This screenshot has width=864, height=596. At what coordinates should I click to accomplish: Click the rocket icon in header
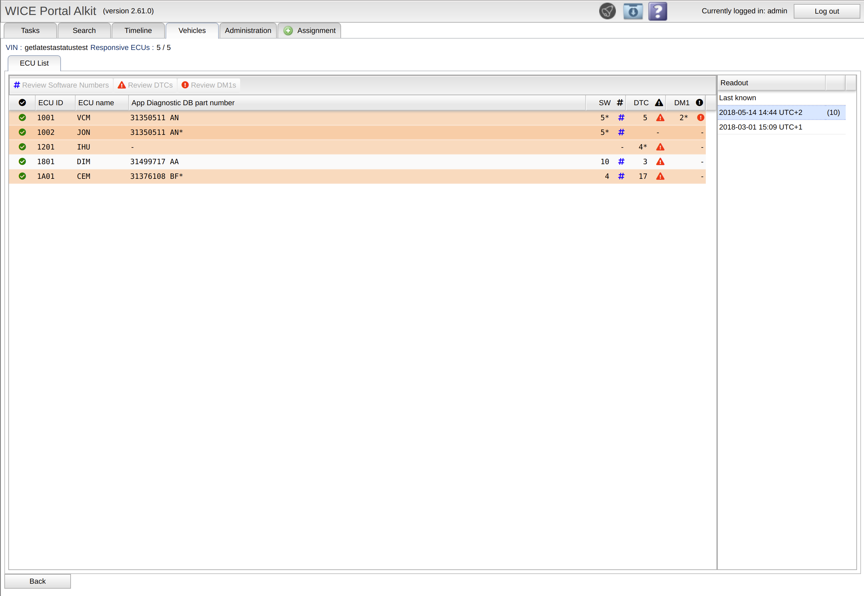pos(607,11)
